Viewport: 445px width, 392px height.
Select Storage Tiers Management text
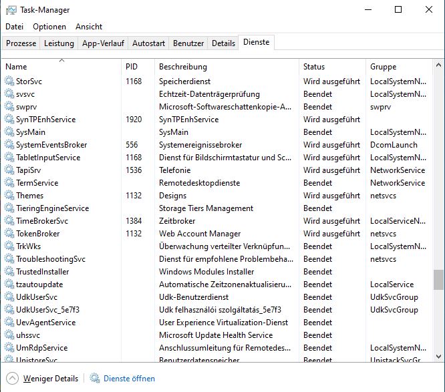[x=206, y=208]
